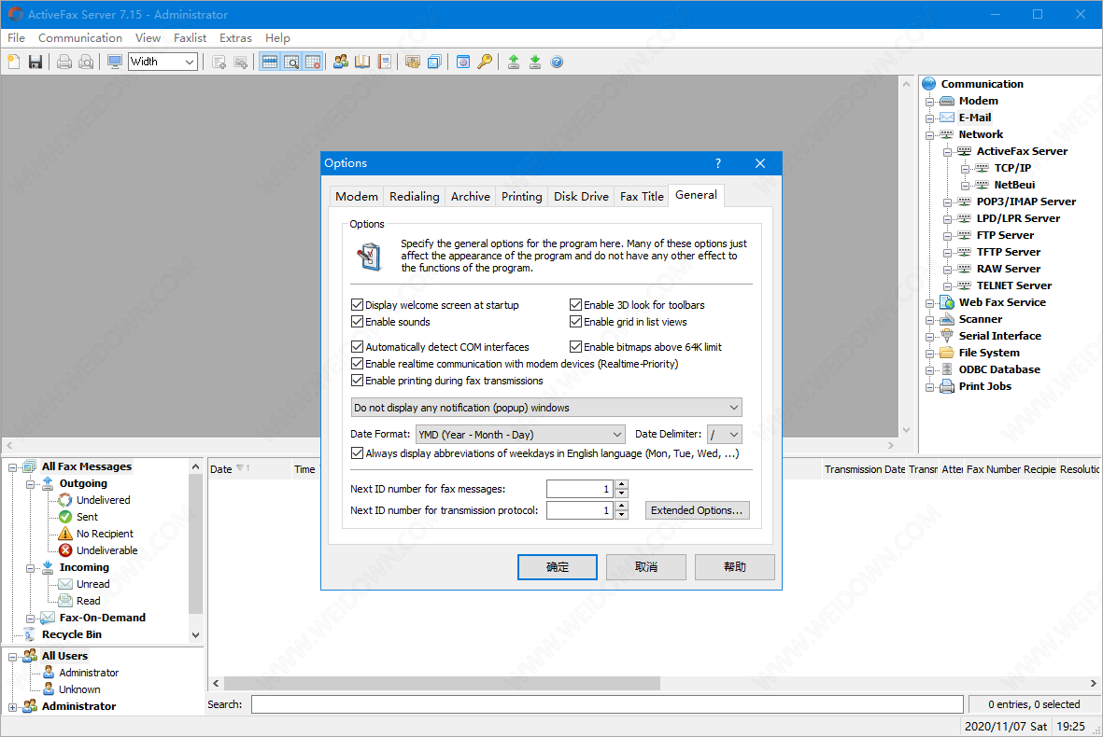Screen dimensions: 1103x737
Task: Toggle realtime communication with modem devices
Action: point(357,364)
